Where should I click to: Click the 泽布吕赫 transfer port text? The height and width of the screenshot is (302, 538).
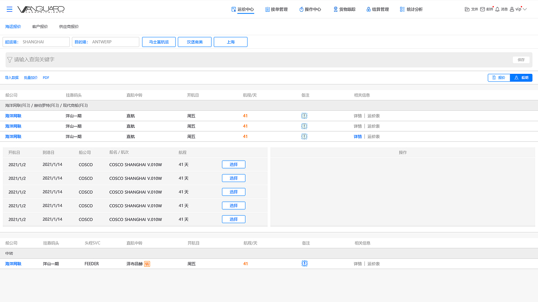coord(134,264)
